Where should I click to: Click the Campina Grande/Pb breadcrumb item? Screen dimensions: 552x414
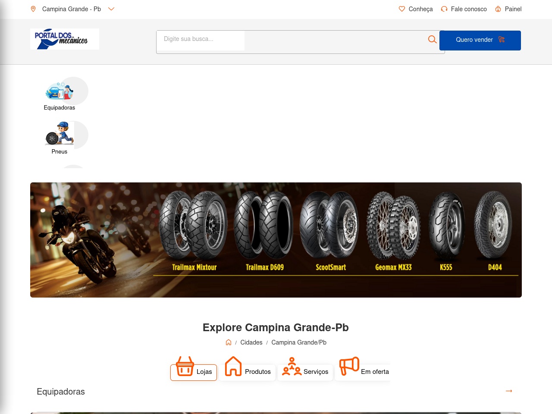click(299, 342)
